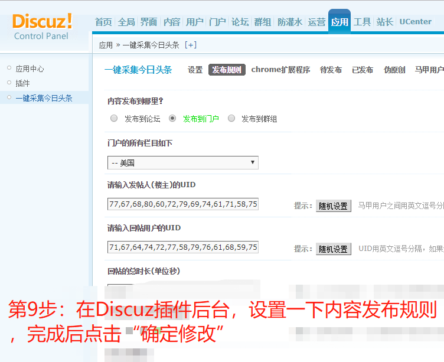The height and width of the screenshot is (362, 444).
Task: Switch to the 伪原创 tab
Action: point(394,70)
